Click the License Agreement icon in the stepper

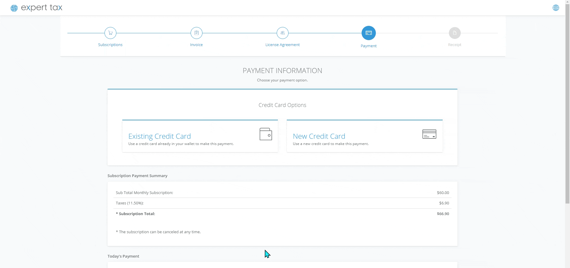[x=282, y=33]
